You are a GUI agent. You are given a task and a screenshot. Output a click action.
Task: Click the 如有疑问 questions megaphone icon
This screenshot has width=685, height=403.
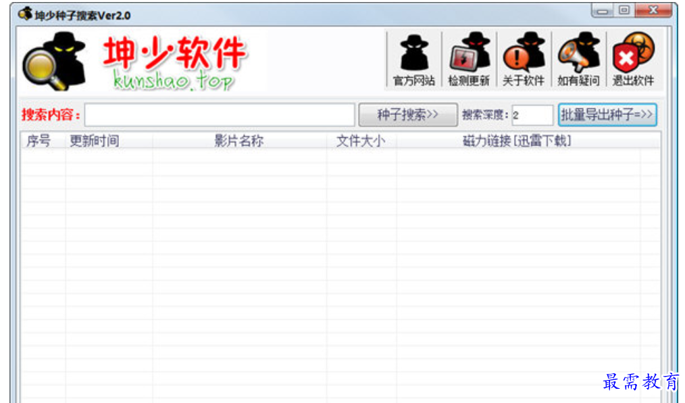click(x=578, y=60)
